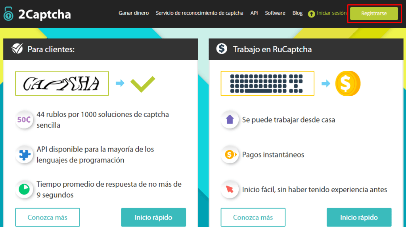Click the Para clientes heading
Image resolution: width=406 pixels, height=227 pixels.
[51, 49]
